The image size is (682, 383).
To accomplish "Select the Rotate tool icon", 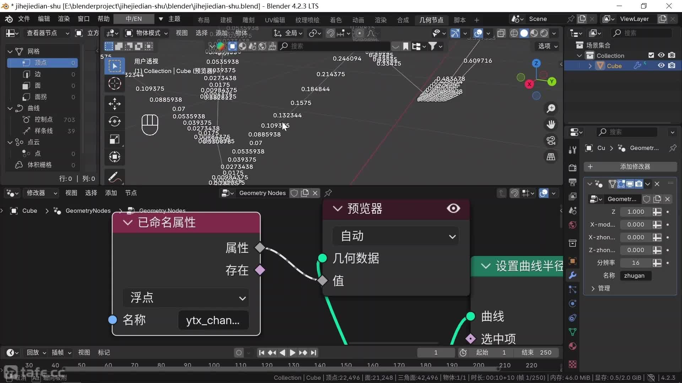I will pos(114,121).
